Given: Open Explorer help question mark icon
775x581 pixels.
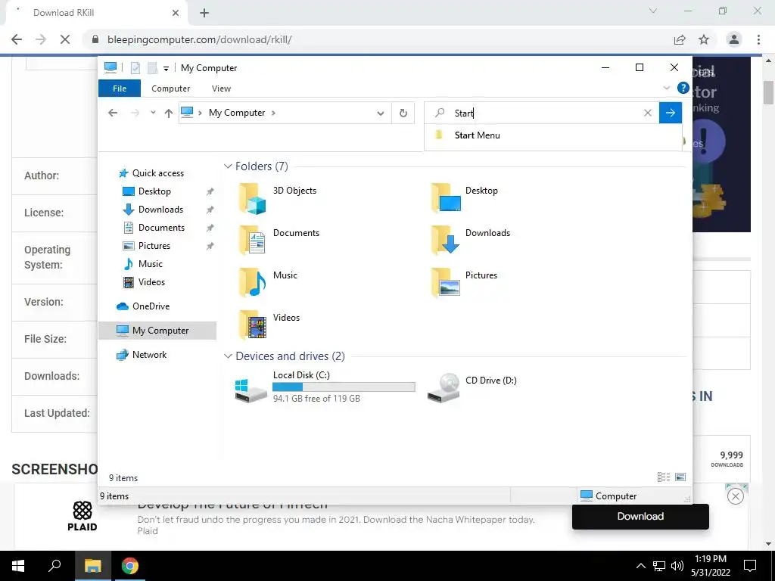Looking at the screenshot, I should [x=683, y=88].
